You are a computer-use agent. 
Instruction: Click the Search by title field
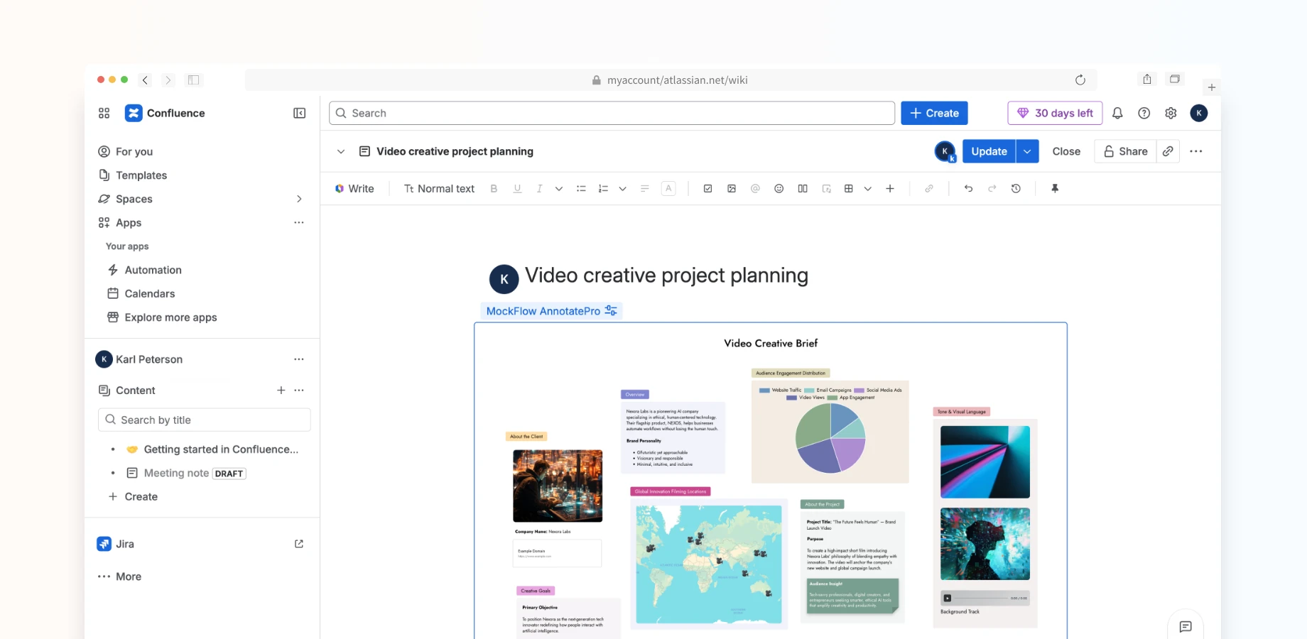[204, 420]
